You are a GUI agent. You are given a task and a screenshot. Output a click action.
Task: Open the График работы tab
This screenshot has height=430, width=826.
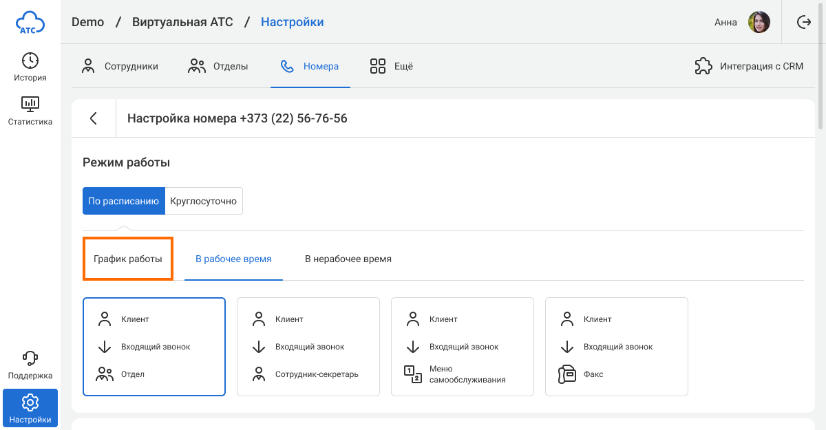pyautogui.click(x=128, y=259)
